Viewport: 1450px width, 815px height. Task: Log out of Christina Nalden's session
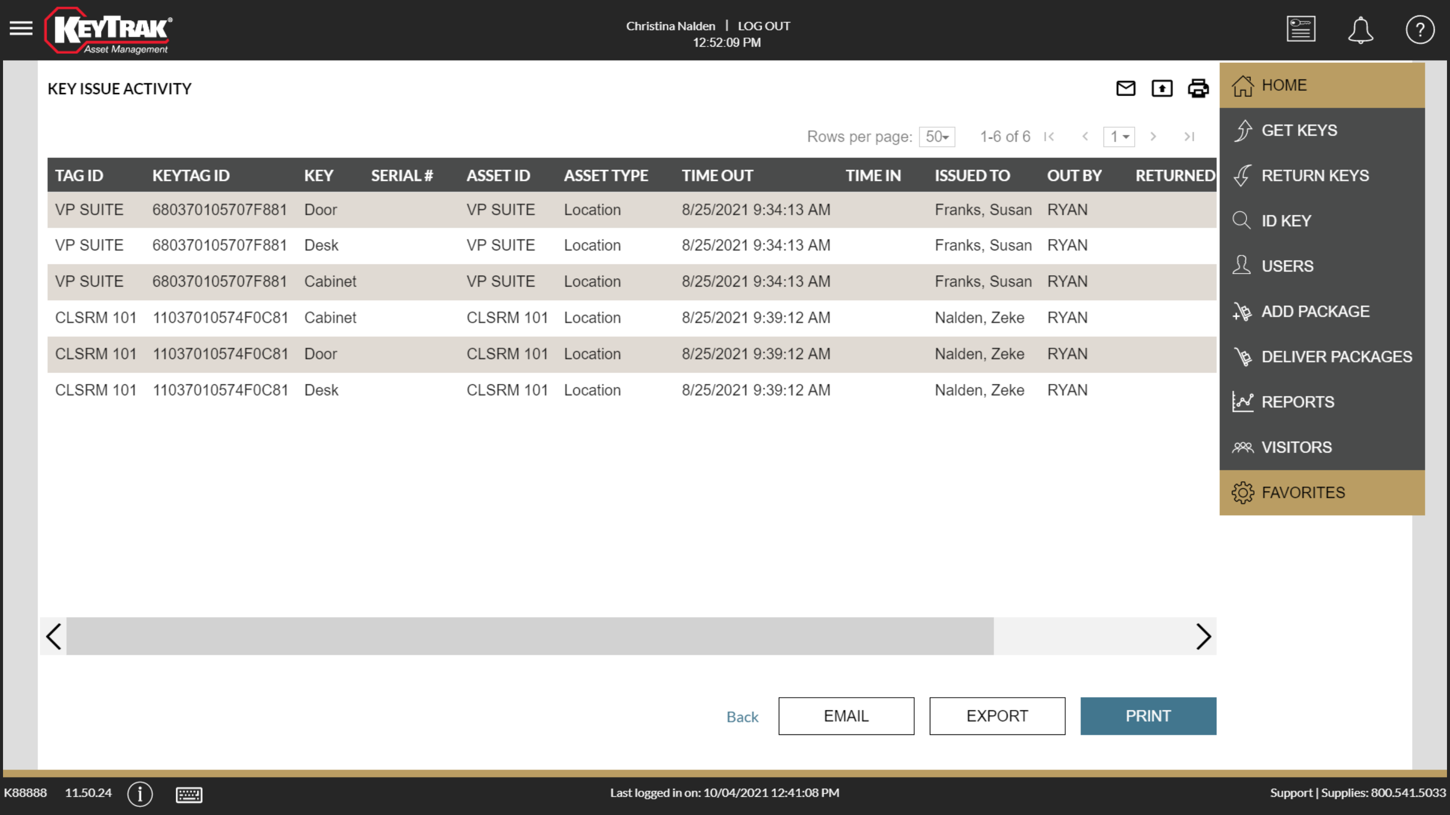[764, 25]
